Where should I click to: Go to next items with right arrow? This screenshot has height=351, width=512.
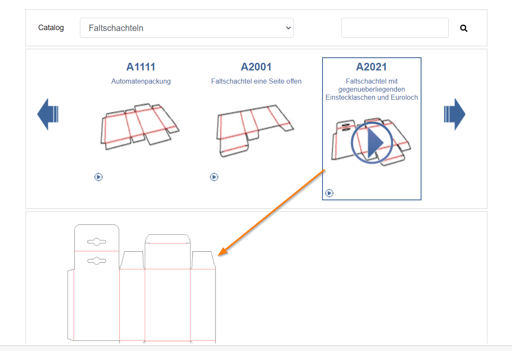455,114
